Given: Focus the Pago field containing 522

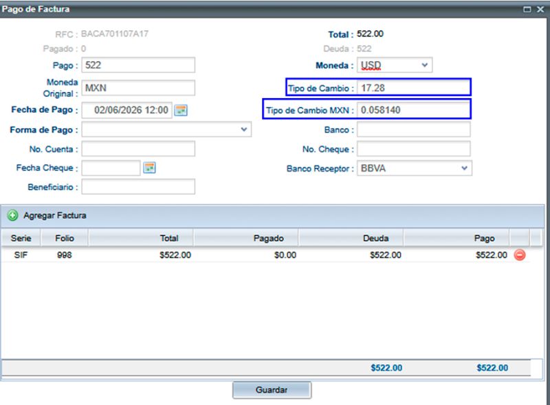Looking at the screenshot, I should click(138, 65).
